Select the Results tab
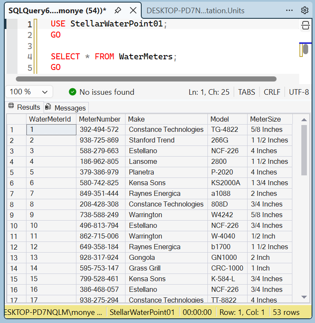The image size is (315, 323). tap(24, 107)
